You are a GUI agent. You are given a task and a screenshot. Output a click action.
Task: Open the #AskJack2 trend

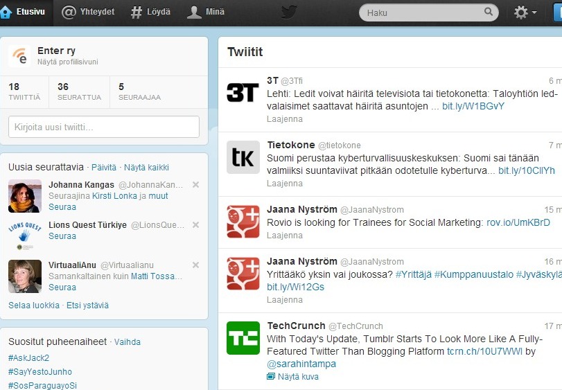(28, 357)
